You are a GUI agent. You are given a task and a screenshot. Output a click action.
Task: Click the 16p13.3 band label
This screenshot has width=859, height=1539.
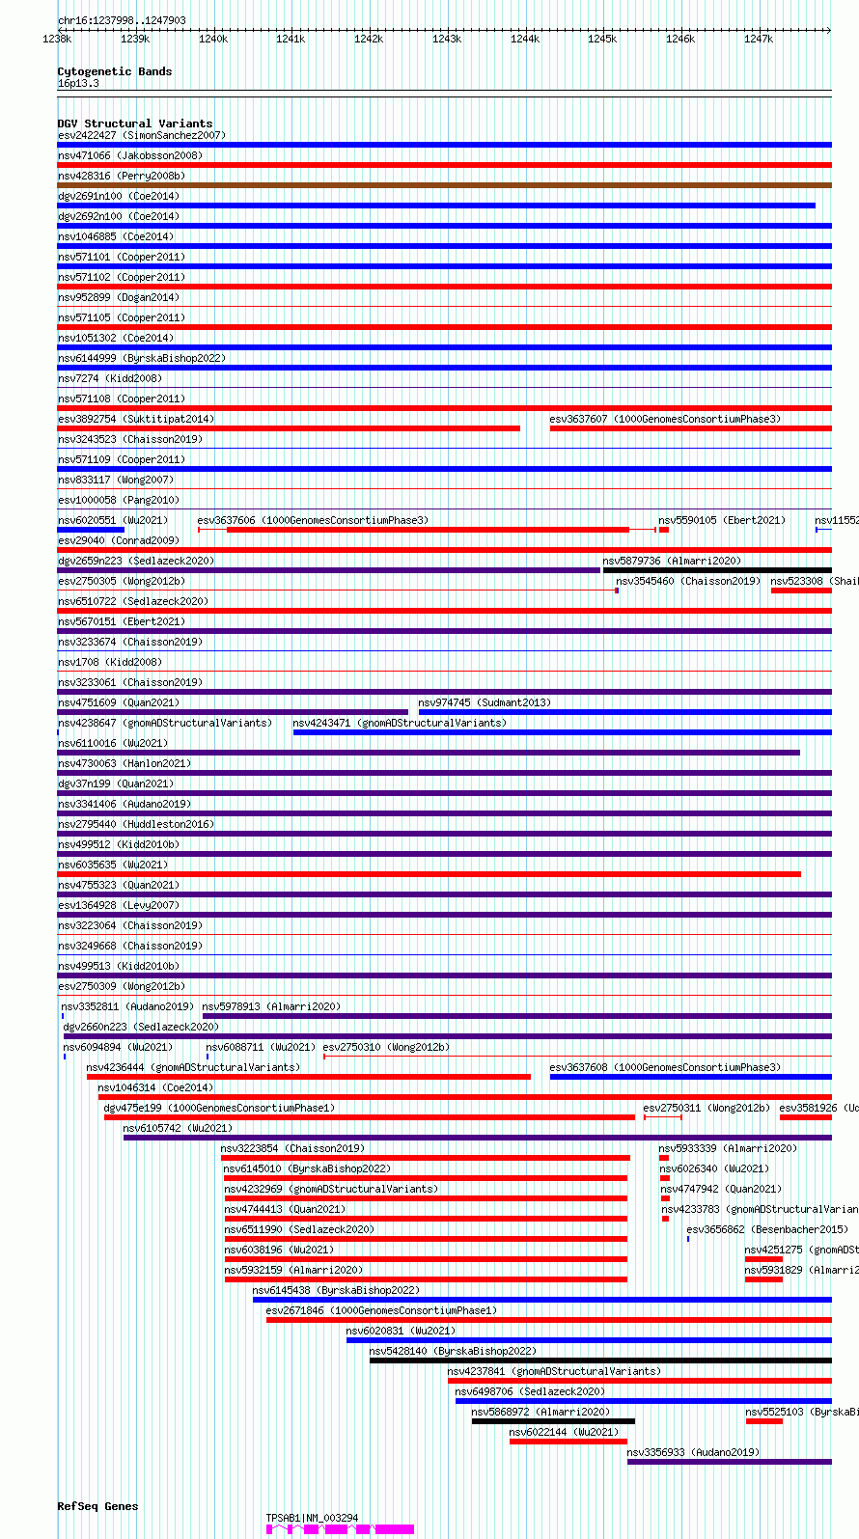(x=78, y=84)
